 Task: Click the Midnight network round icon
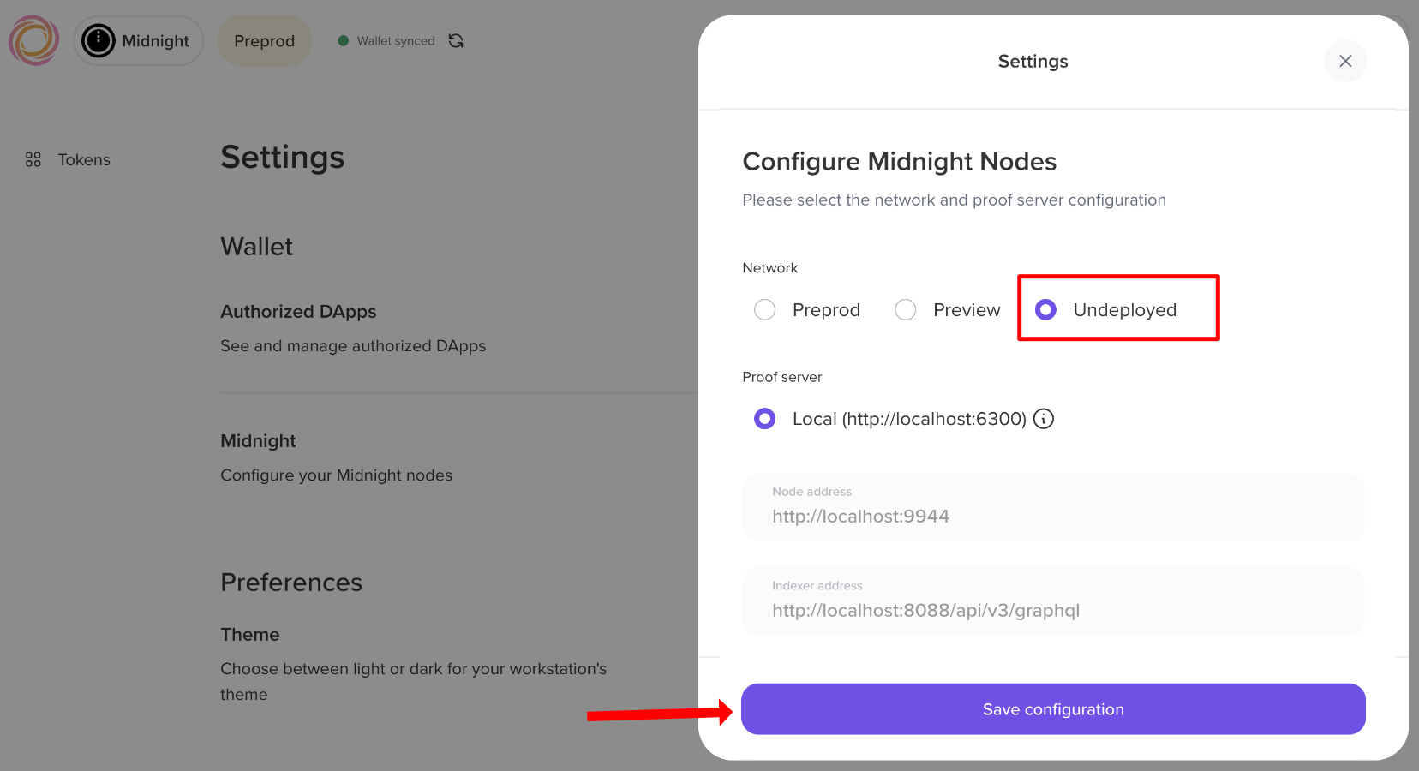[x=99, y=40]
